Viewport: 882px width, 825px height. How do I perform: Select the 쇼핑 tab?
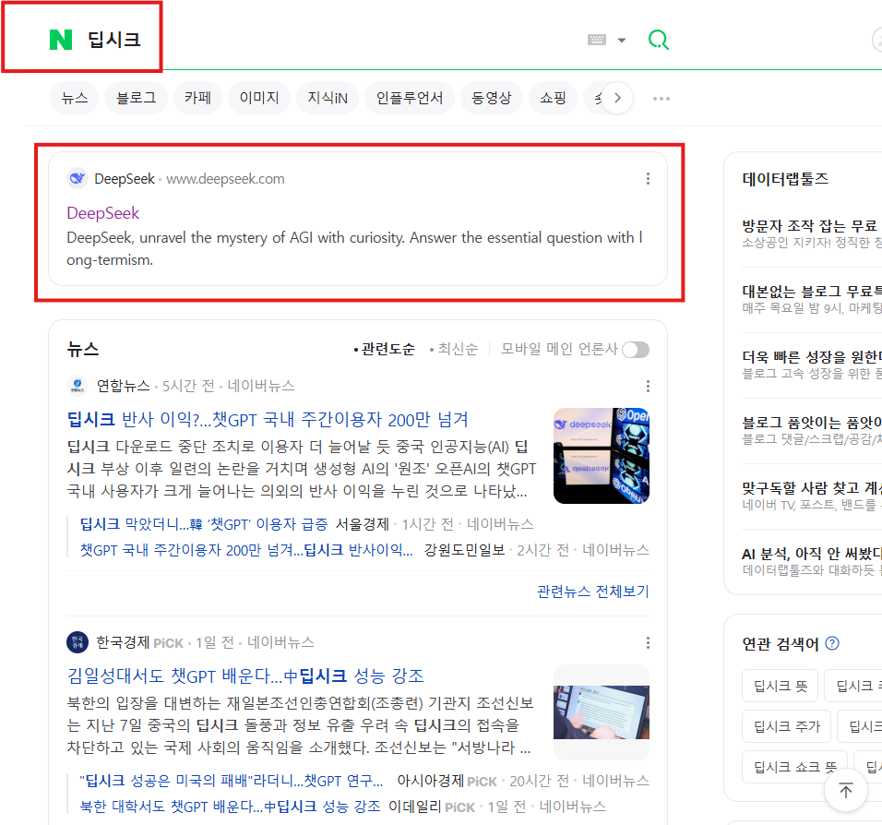point(553,98)
